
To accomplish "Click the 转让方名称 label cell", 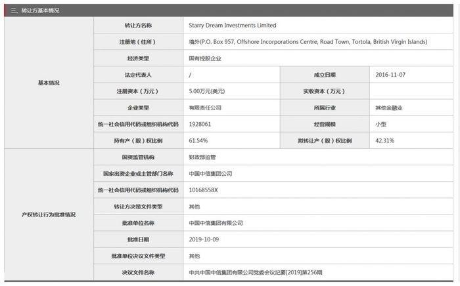I will (x=138, y=26).
